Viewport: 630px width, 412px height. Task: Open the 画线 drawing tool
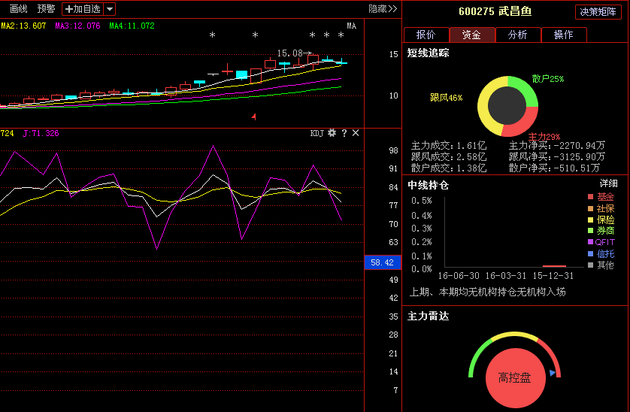19,8
